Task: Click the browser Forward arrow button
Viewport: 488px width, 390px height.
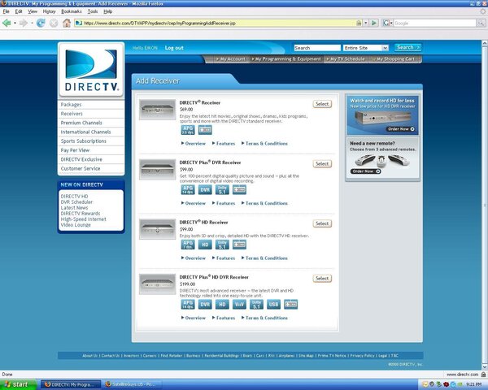Action: 23,23
